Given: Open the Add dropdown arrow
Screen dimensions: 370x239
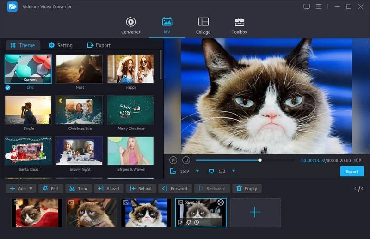Looking at the screenshot, I should [31, 189].
